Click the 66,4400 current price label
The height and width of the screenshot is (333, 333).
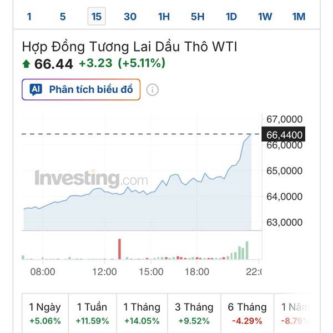[x=284, y=134]
